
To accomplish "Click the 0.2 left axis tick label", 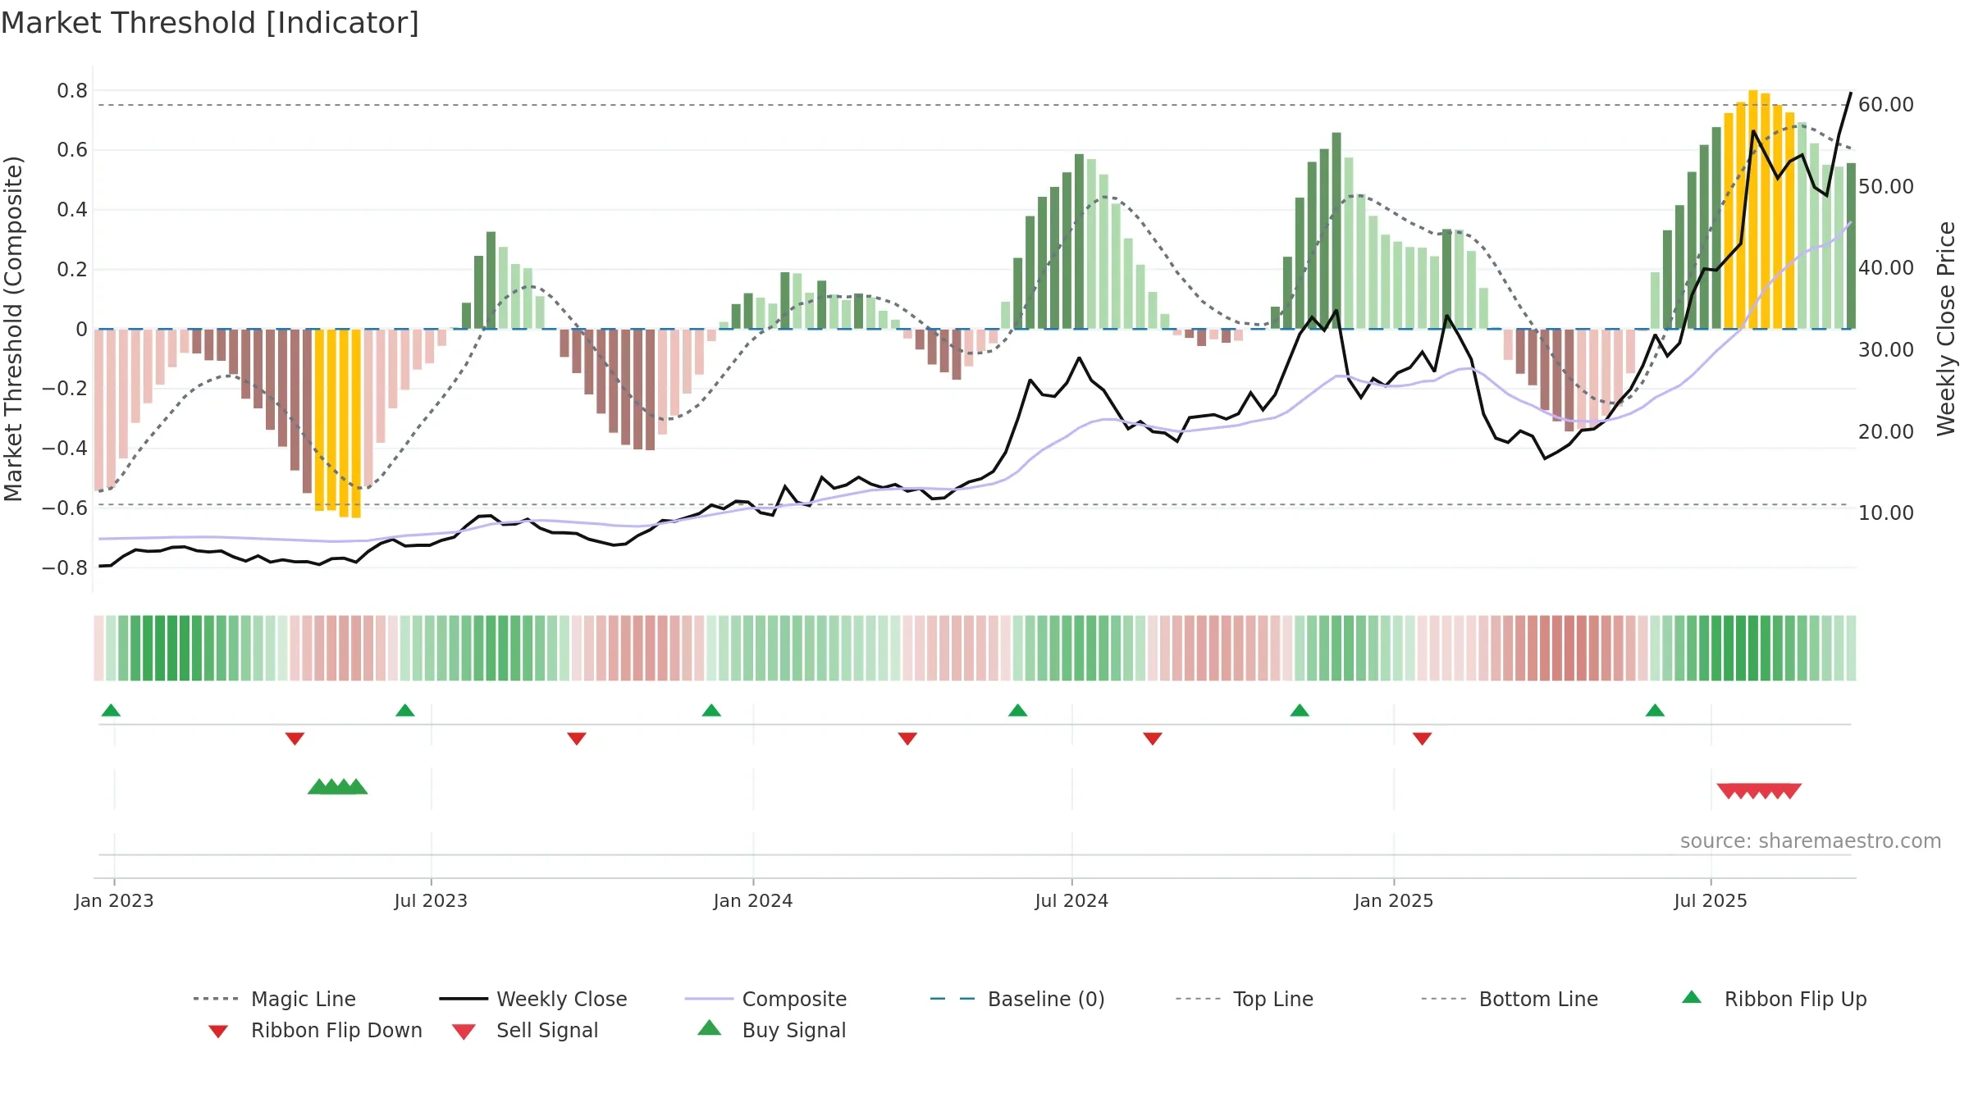I will (x=72, y=270).
